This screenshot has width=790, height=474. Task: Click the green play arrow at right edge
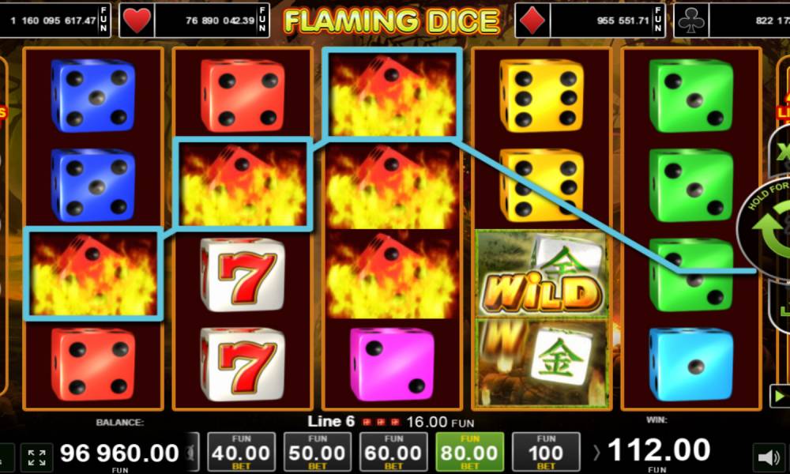coord(780,397)
